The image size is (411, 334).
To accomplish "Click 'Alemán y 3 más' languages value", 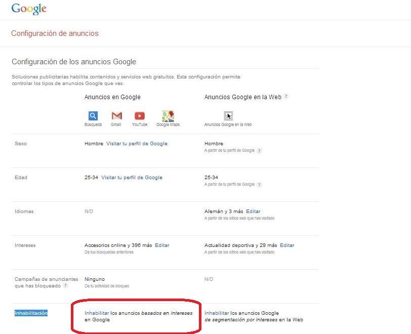I will 224,212.
